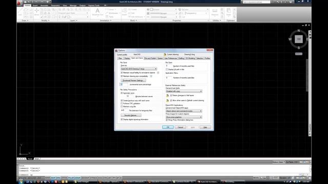The image size is (328, 184).
Task: Toggle OTRACK in the status bar
Action: click(x=93, y=178)
